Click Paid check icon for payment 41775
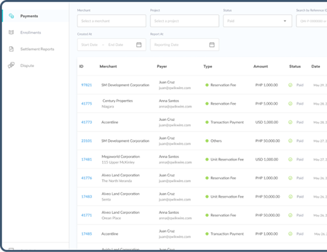 click(x=290, y=103)
